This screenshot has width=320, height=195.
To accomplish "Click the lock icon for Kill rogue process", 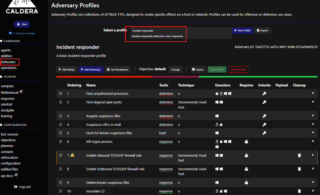I will tap(246, 141).
